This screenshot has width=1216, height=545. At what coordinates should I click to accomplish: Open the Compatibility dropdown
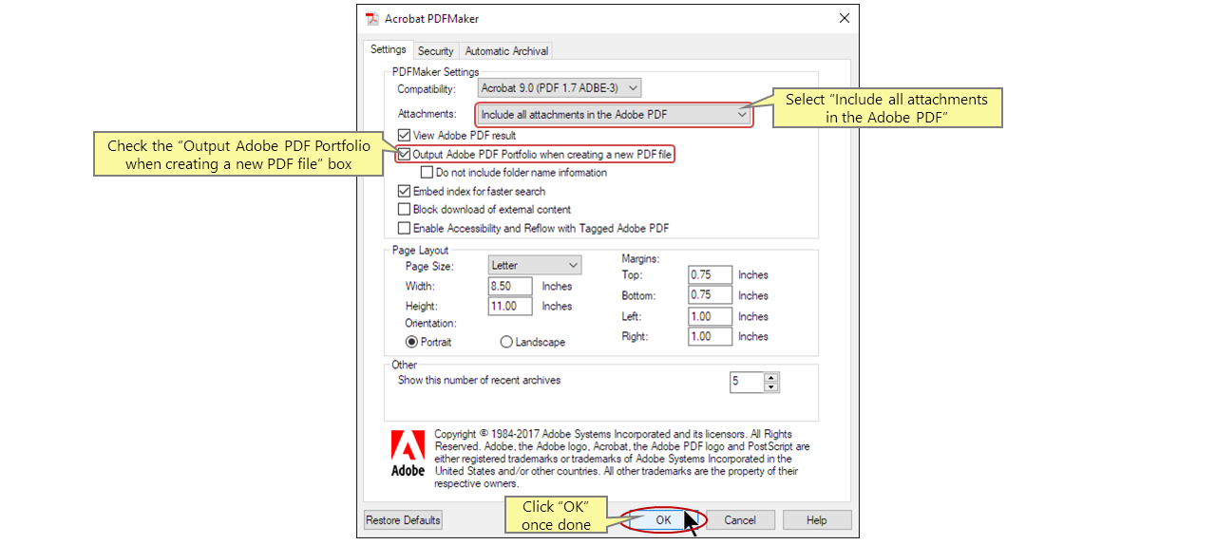(x=560, y=88)
